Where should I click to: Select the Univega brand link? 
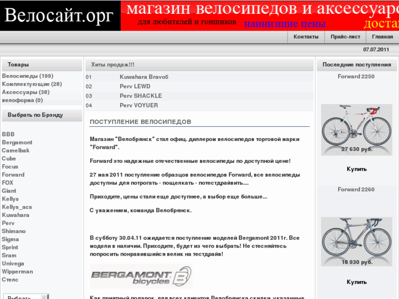13,264
